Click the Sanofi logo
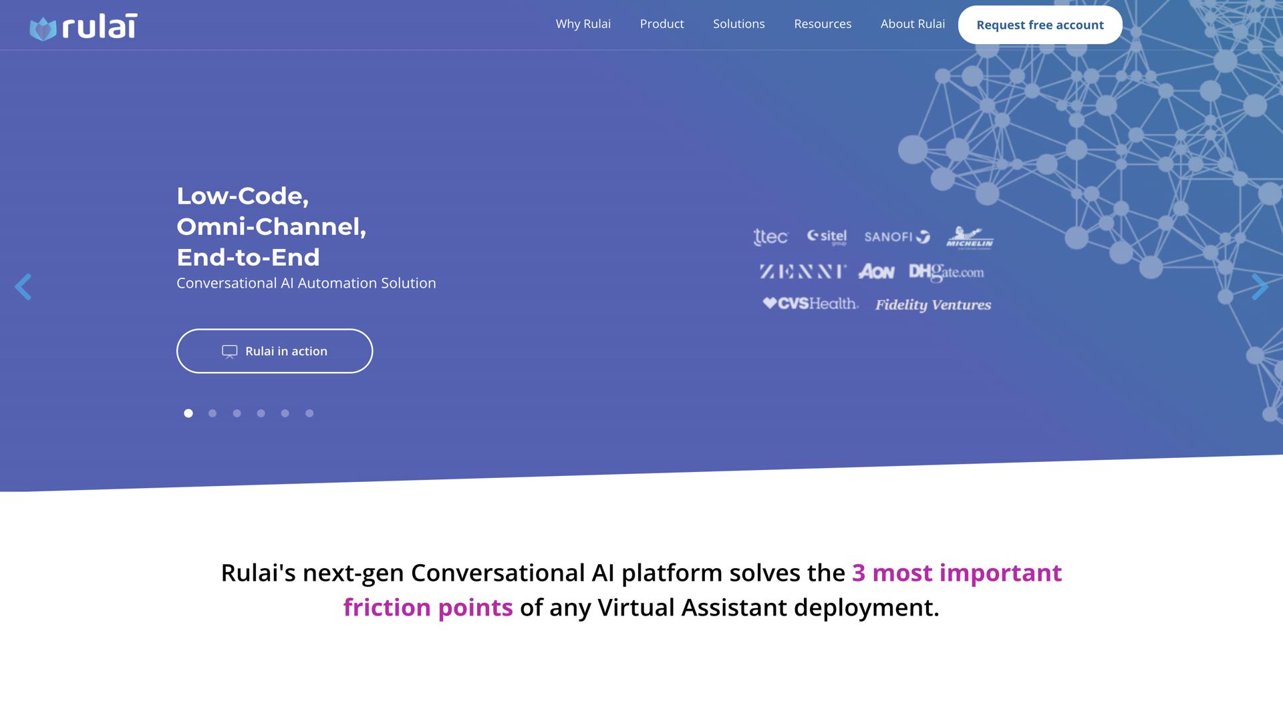 (x=897, y=237)
